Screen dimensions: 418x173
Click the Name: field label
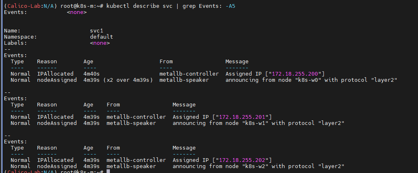(x=12, y=31)
